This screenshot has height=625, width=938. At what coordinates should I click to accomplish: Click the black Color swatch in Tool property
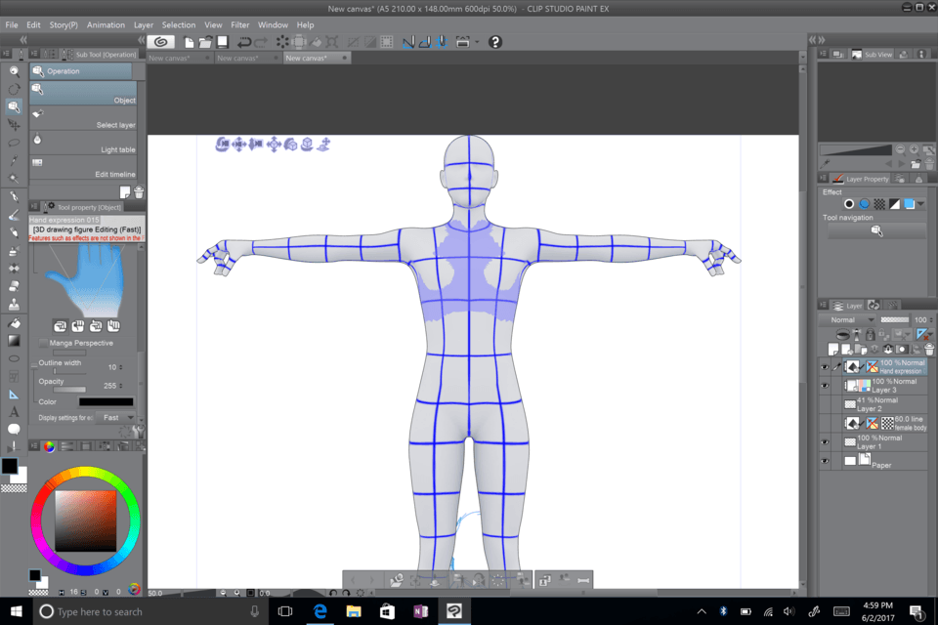click(106, 401)
